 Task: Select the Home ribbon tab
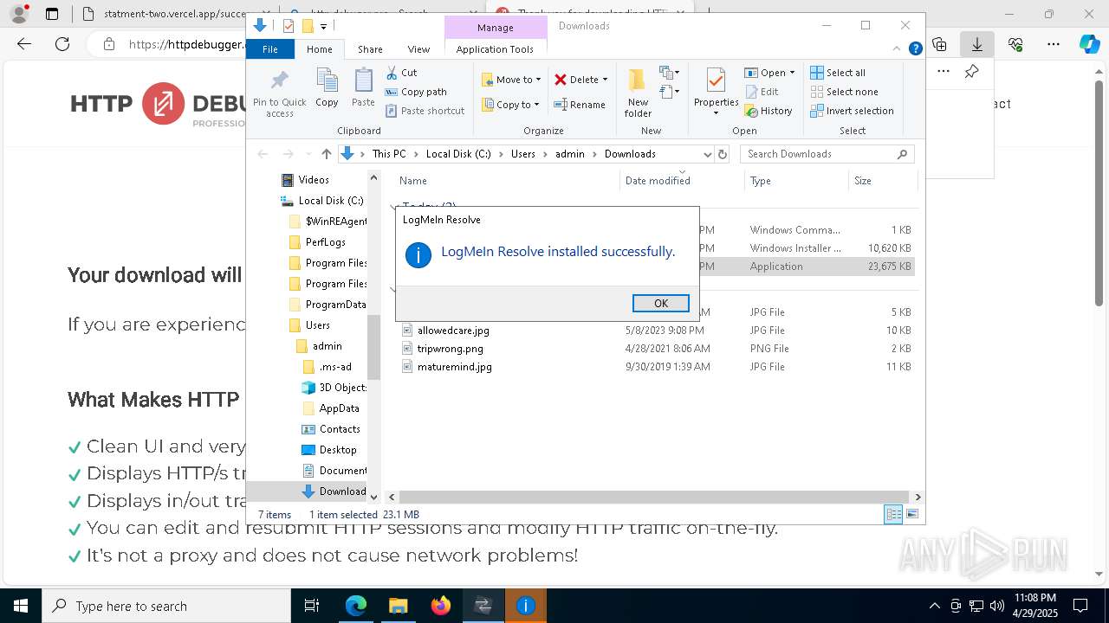tap(319, 49)
